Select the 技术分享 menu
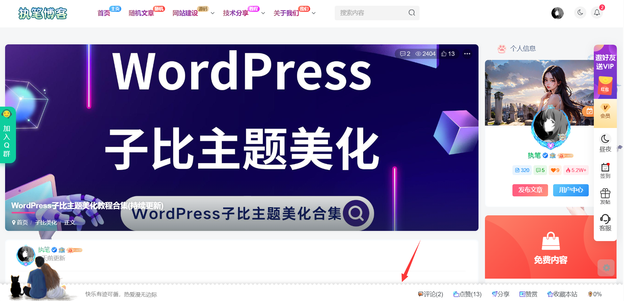Image resolution: width=624 pixels, height=301 pixels. pyautogui.click(x=236, y=13)
